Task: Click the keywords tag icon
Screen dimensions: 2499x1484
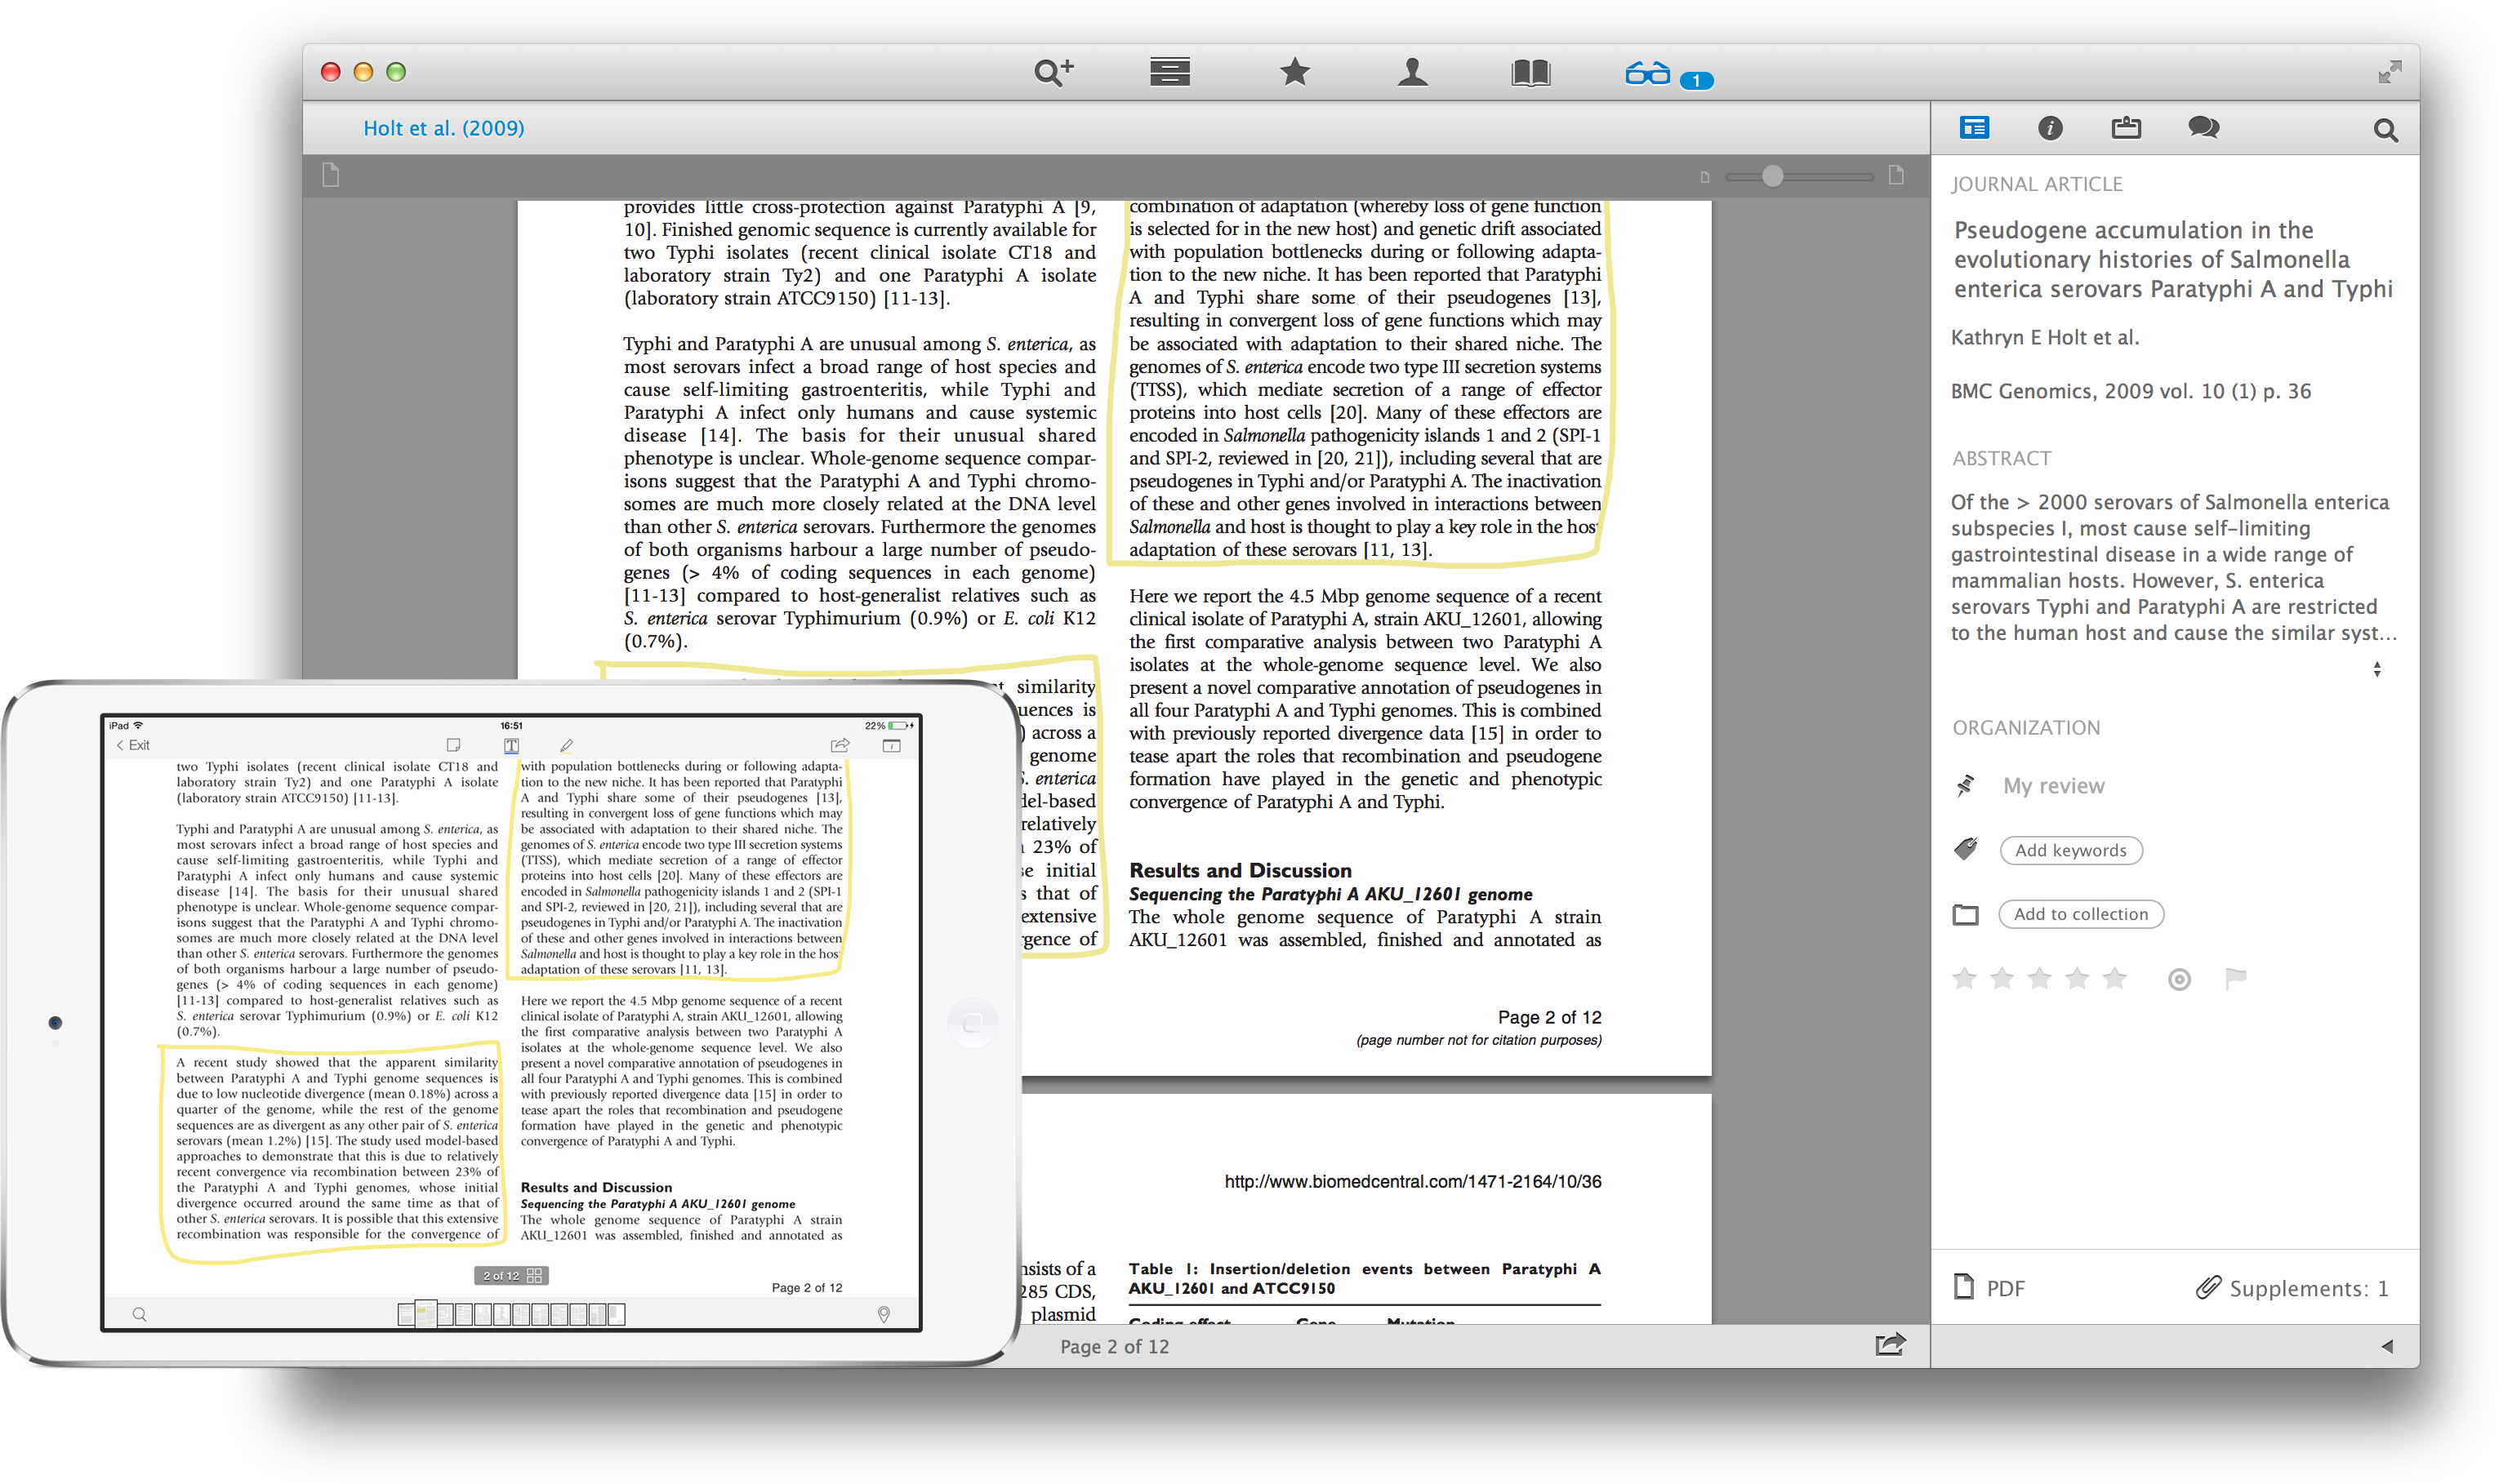Action: (1964, 849)
